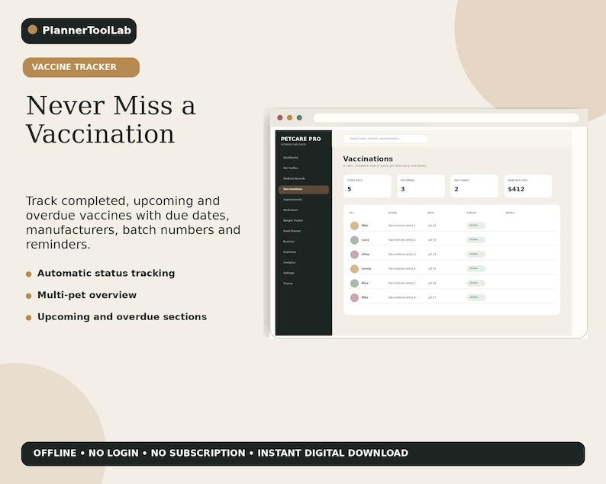Image resolution: width=606 pixels, height=484 pixels.
Task: Click the Detail column header
Action: 392,213
